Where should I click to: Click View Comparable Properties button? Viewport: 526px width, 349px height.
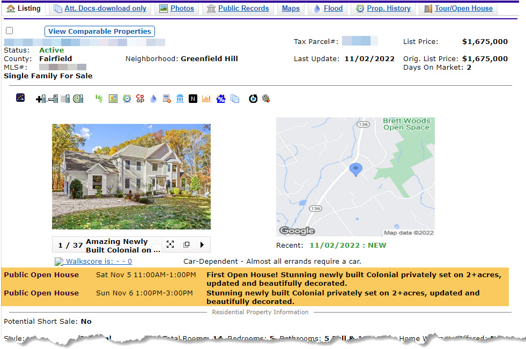pyautogui.click(x=100, y=32)
